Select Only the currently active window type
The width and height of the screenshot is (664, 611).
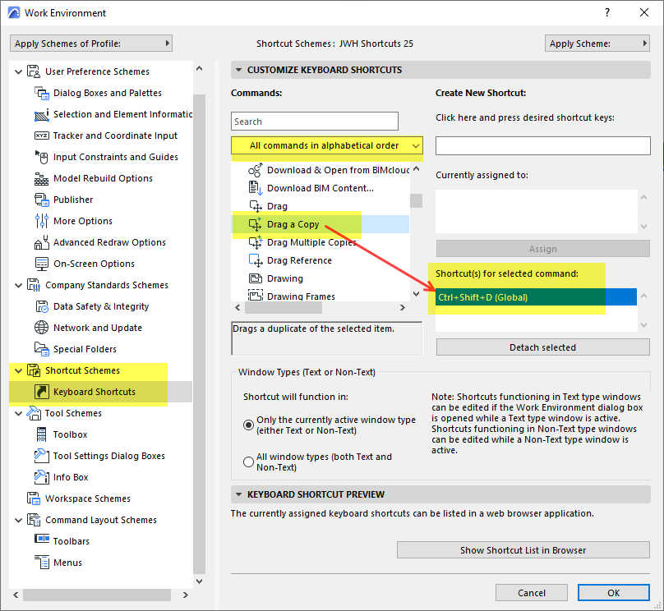pos(248,425)
